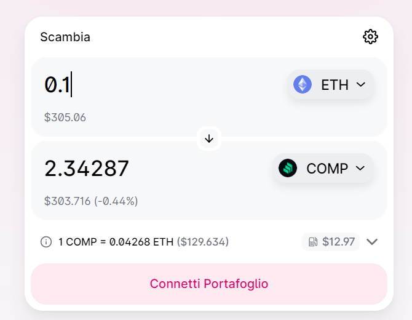Click the Scambia heading

click(x=65, y=37)
